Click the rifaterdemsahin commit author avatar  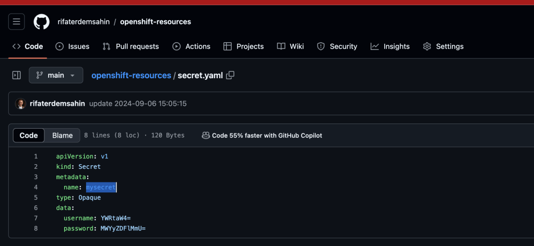[x=21, y=103]
